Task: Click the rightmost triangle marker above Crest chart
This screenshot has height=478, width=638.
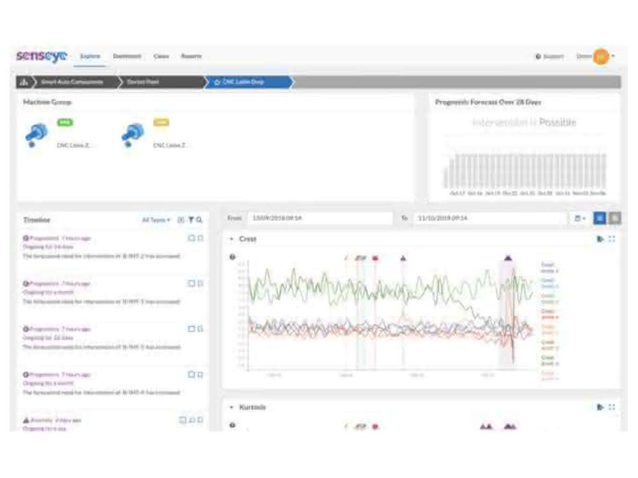Action: [508, 257]
